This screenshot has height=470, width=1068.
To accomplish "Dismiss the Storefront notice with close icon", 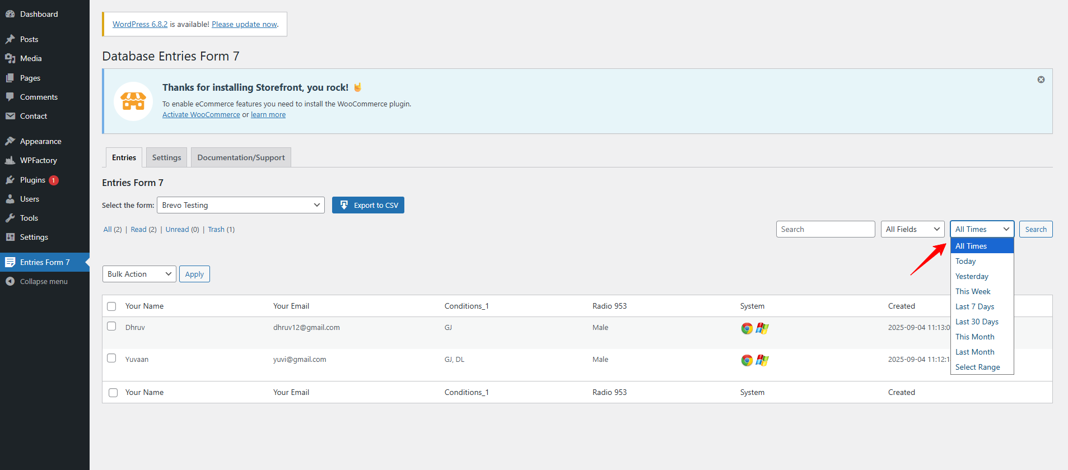I will 1041,80.
